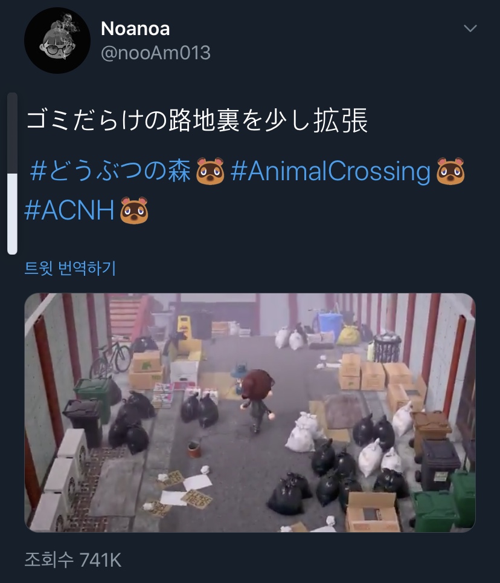Click the 조회수 741K view count
The width and height of the screenshot is (500, 583).
click(72, 559)
